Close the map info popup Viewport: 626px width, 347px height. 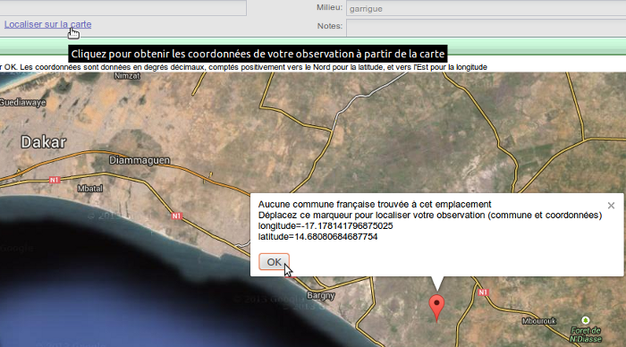(x=611, y=206)
